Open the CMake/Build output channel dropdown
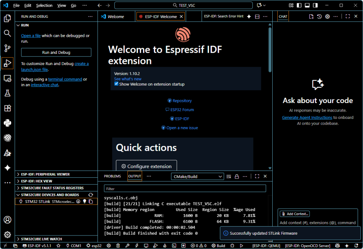The image size is (363, 249). pos(197,177)
